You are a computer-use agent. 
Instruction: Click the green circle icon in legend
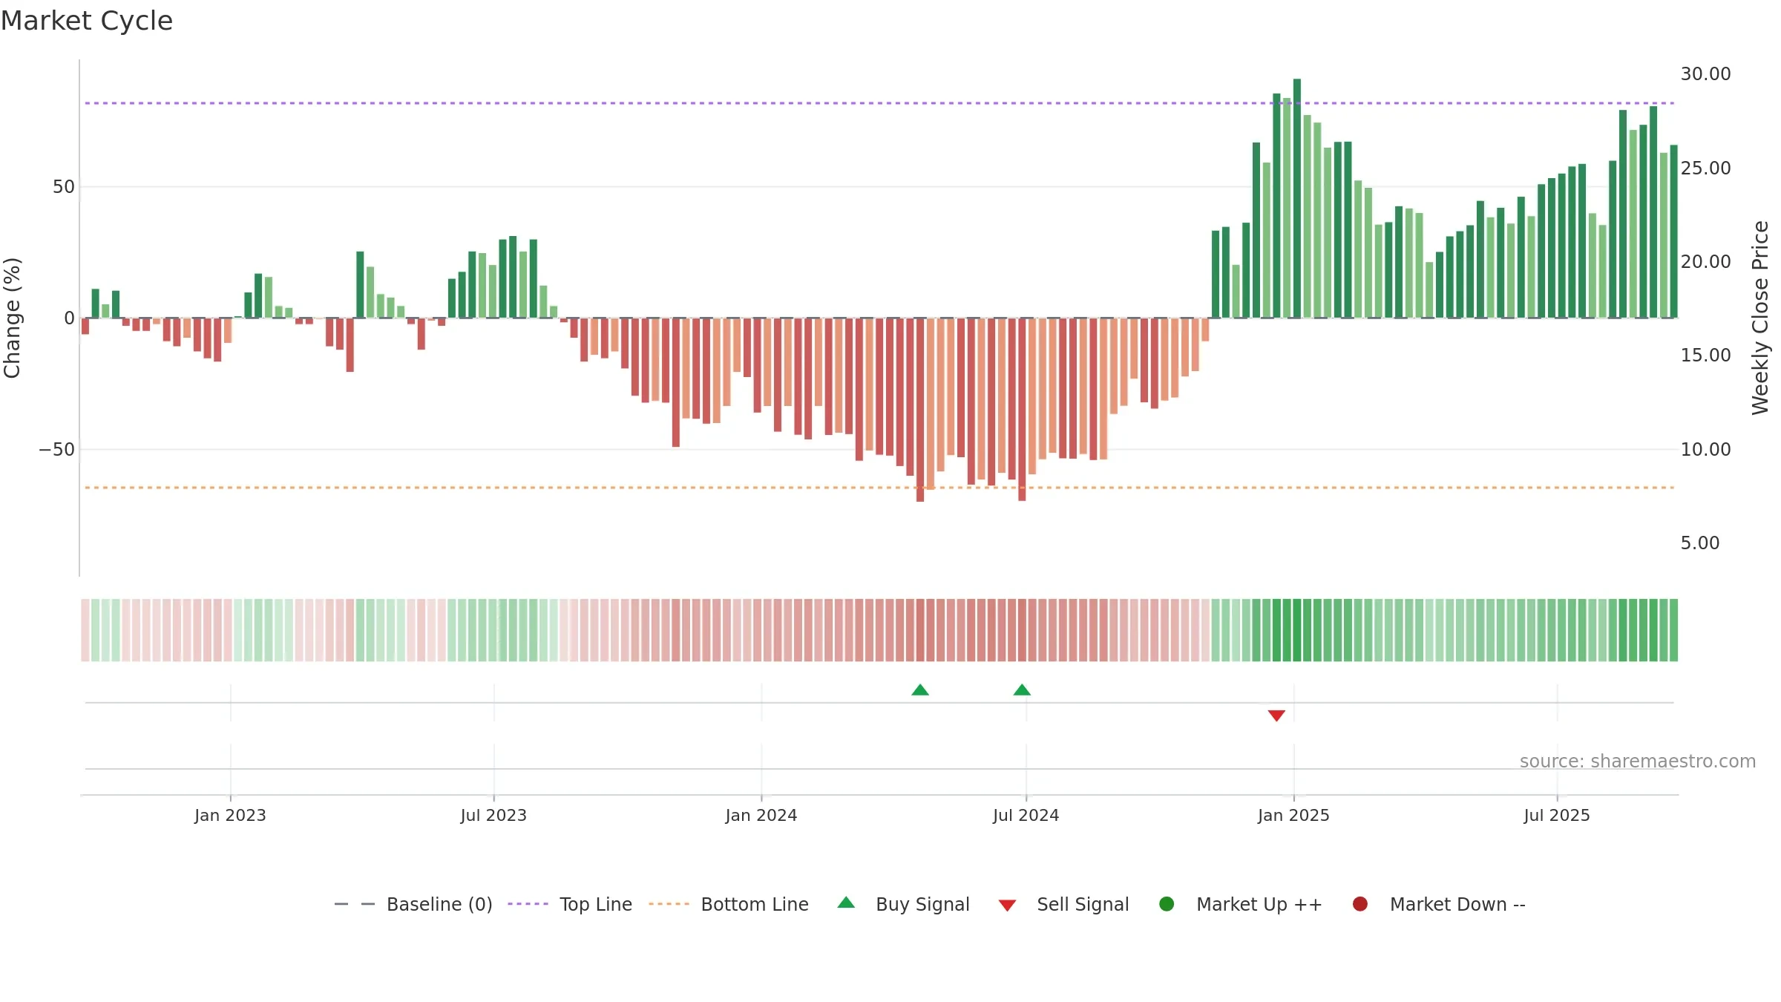tap(1167, 904)
